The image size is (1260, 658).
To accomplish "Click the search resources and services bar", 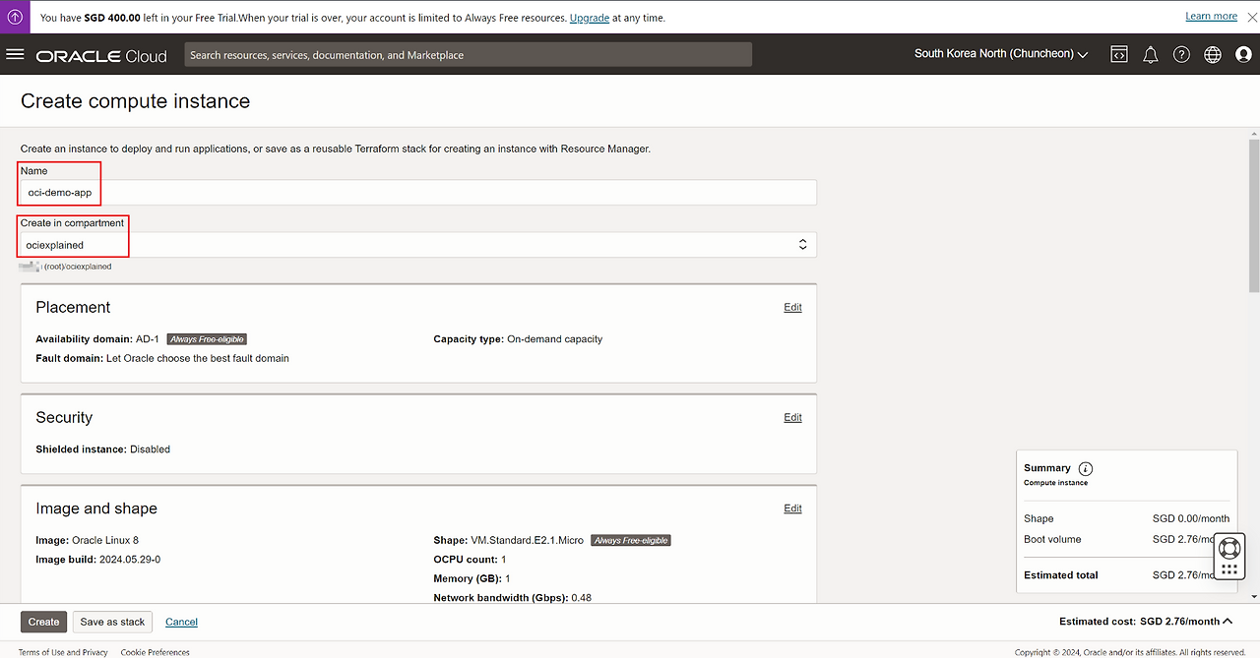I will click(x=468, y=55).
